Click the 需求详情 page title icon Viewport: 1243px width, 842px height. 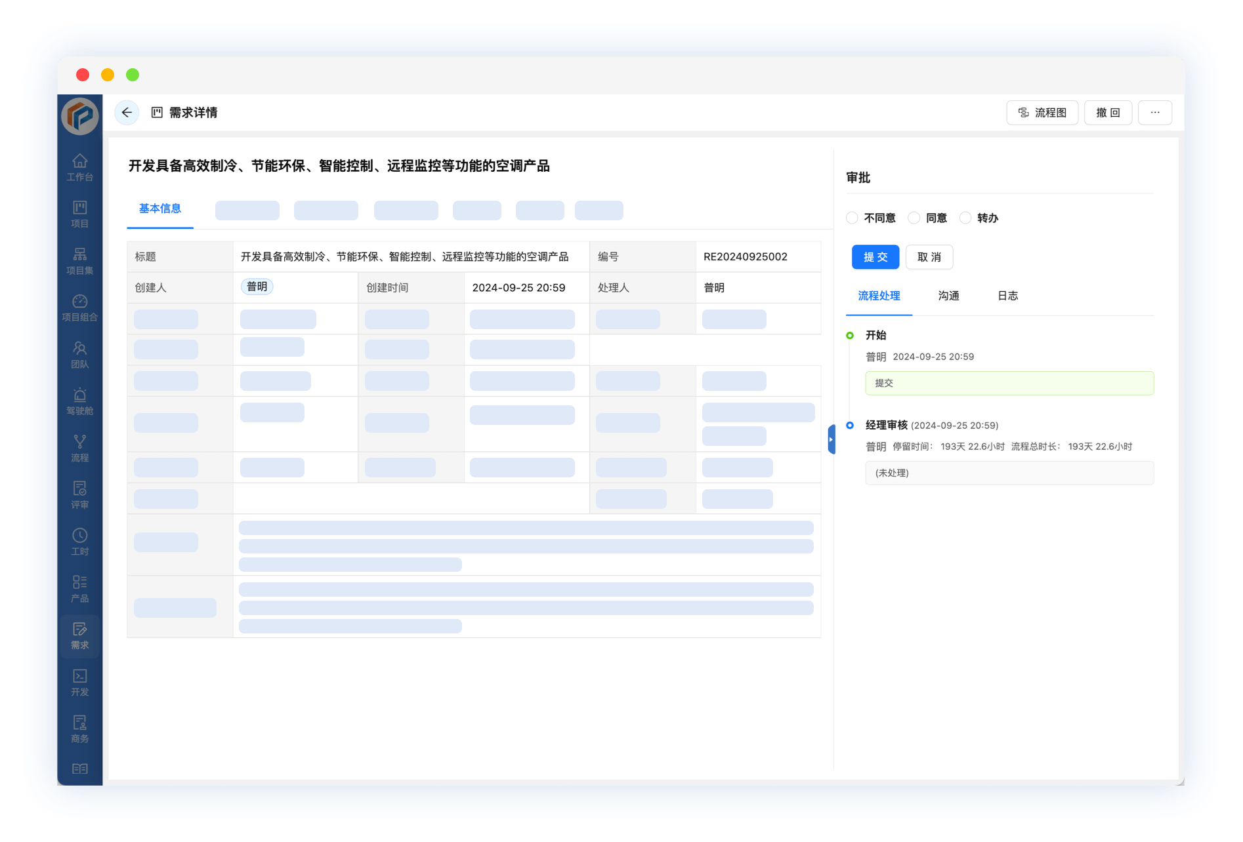(157, 113)
